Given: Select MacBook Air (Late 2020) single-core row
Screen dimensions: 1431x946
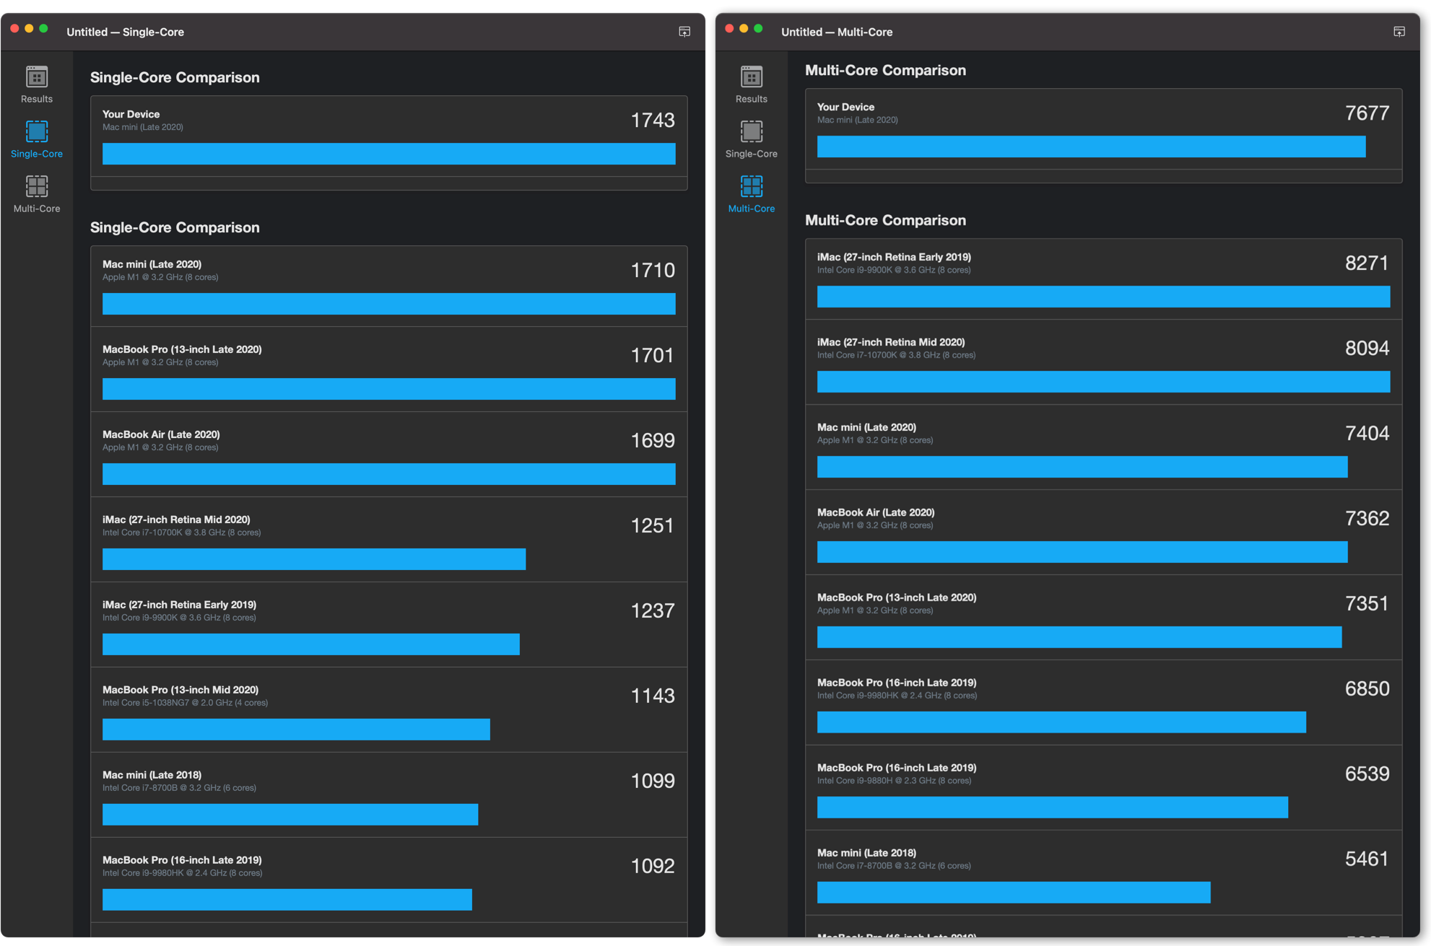Looking at the screenshot, I should [388, 454].
